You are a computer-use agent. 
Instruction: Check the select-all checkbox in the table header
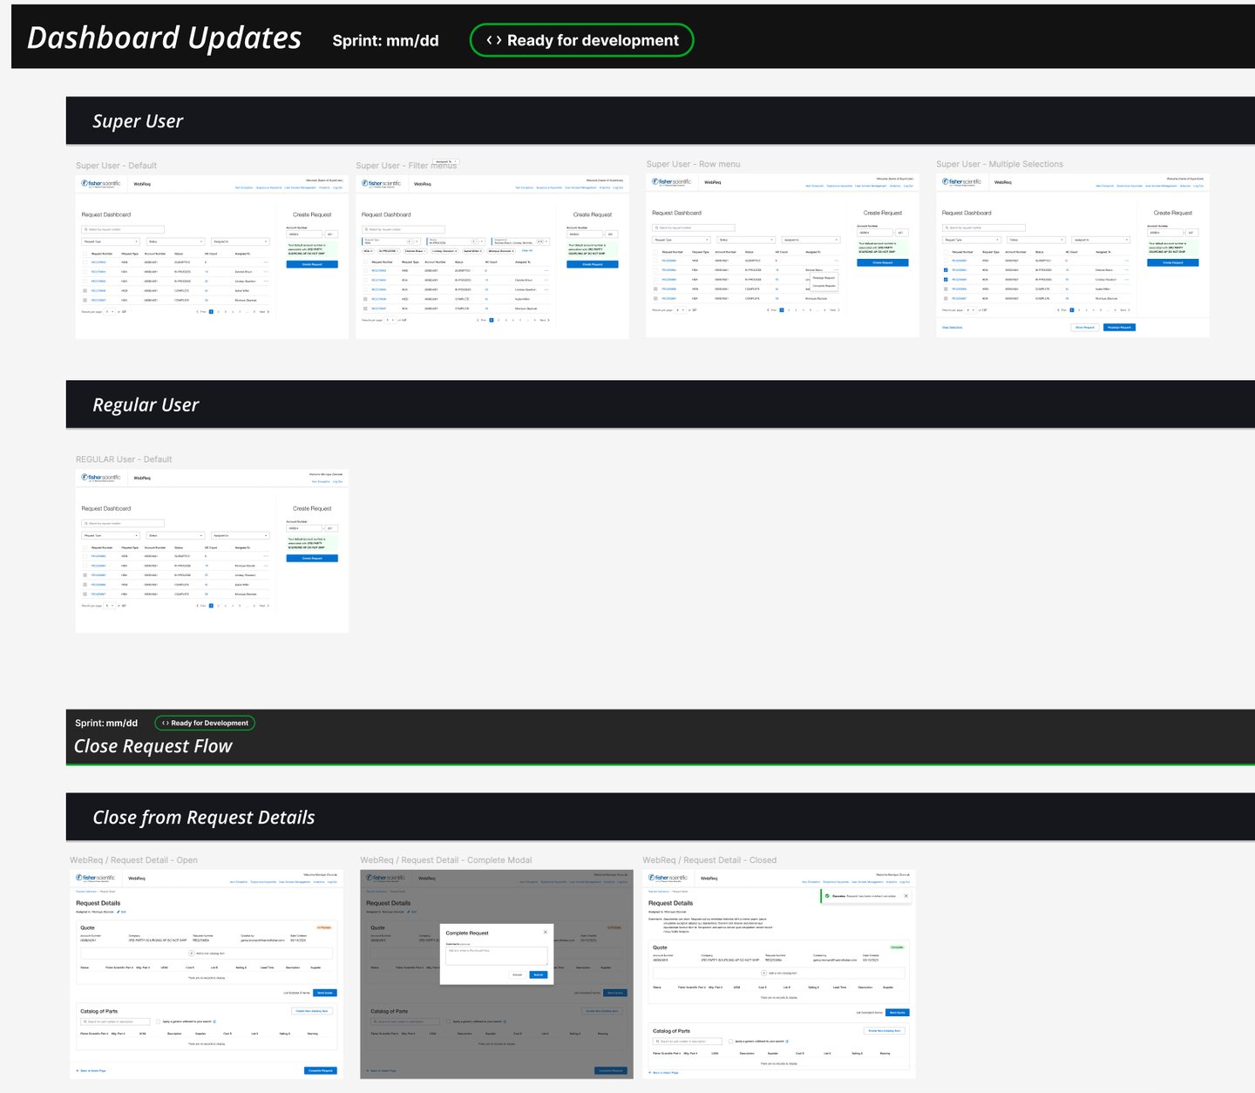click(85, 254)
